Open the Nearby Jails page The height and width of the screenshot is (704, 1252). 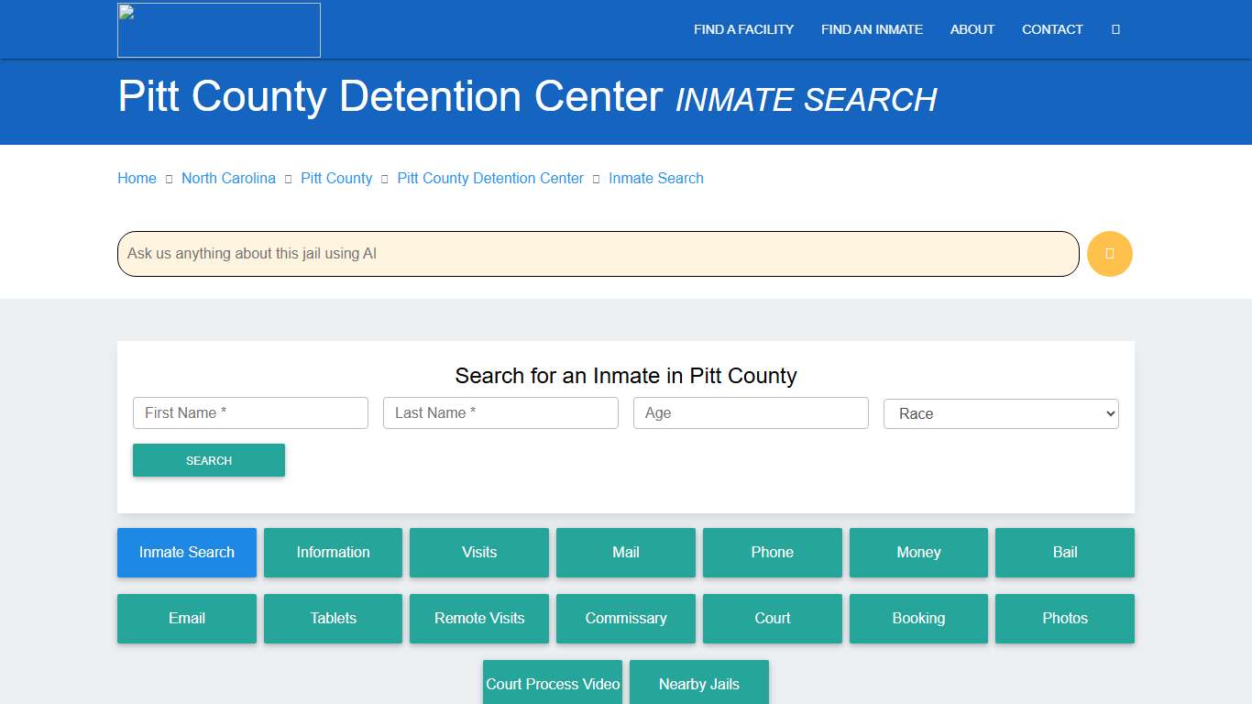tap(698, 683)
